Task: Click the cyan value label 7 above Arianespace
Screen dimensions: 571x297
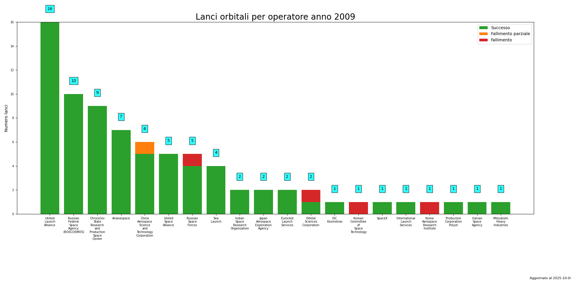Action: 121,117
